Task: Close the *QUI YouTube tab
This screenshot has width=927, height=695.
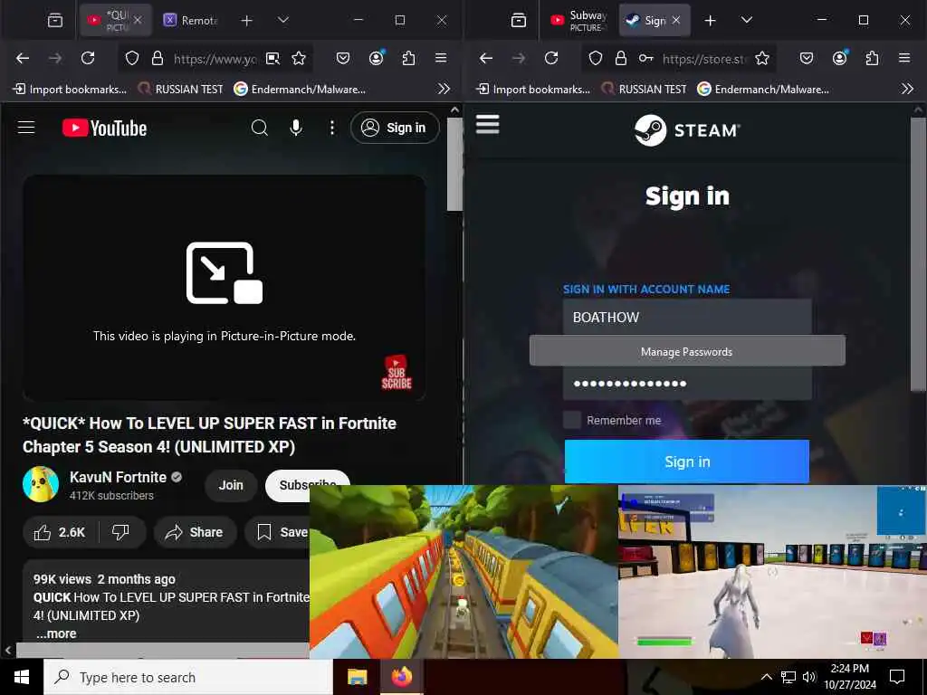Action: pyautogui.click(x=138, y=20)
